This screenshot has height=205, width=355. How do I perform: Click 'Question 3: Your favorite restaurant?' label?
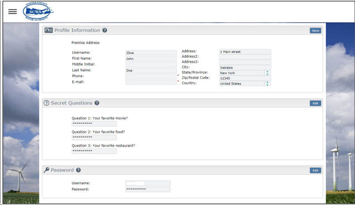tap(103, 146)
